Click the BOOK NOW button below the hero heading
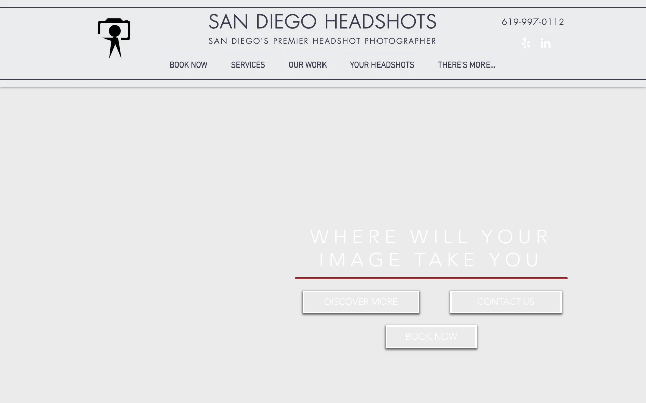Screen dimensions: 646x403 coord(431,337)
